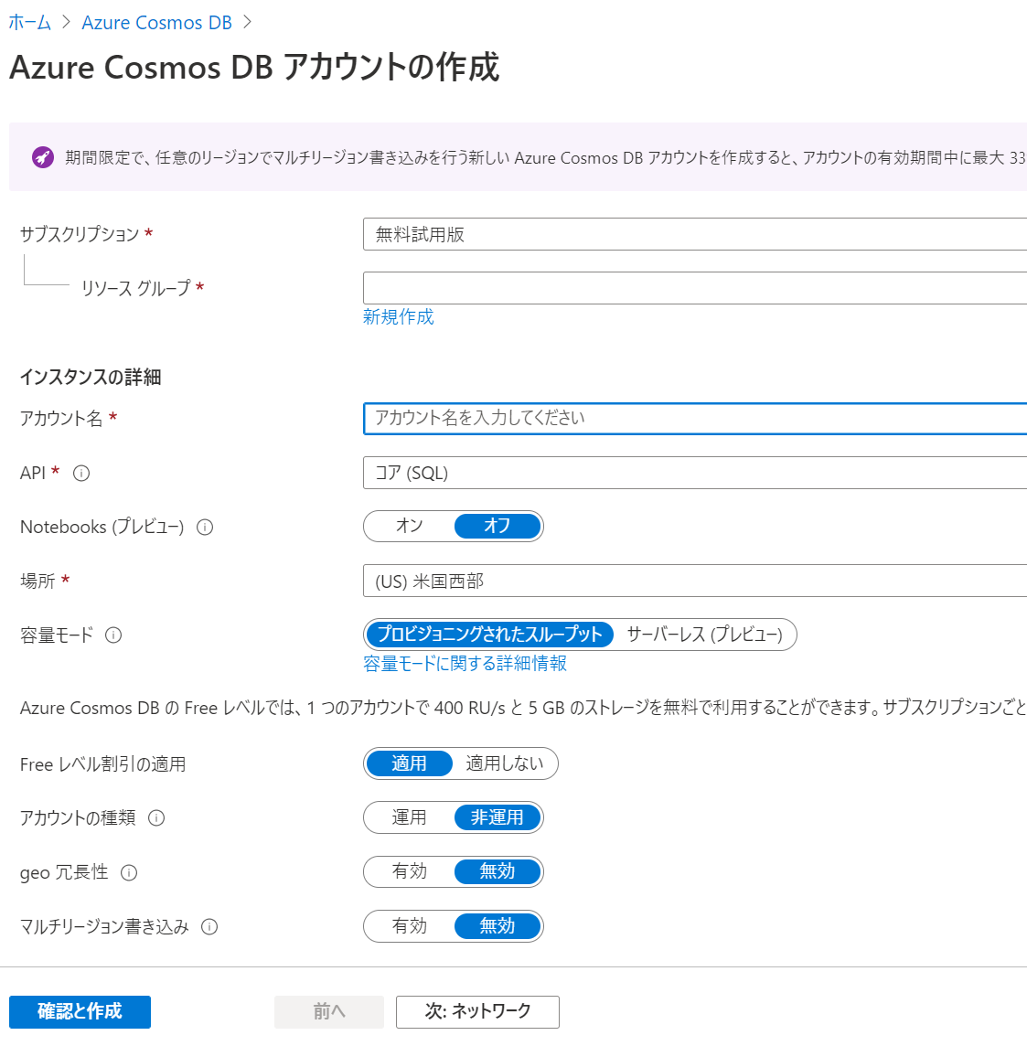The width and height of the screenshot is (1027, 1046).
Task: Set geo 冗長性 to 無効
Action: 497,871
